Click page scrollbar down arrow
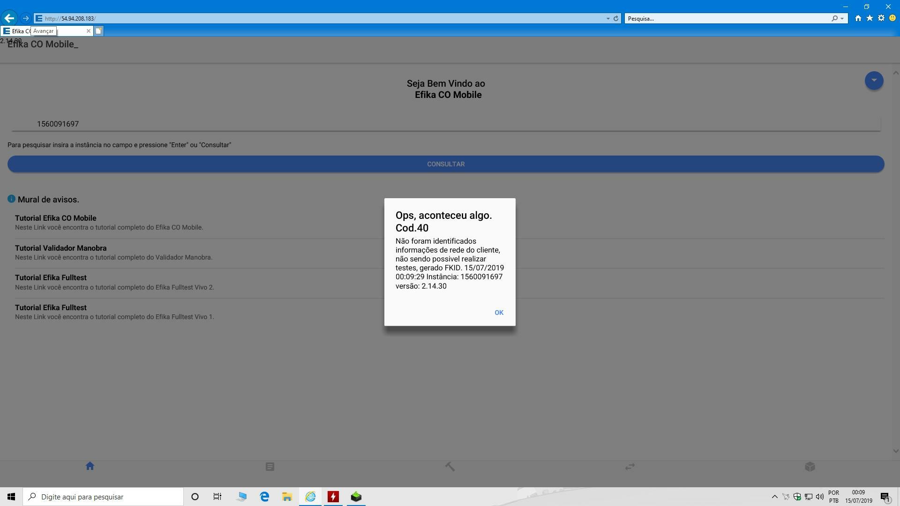The image size is (900, 506). pos(895,451)
